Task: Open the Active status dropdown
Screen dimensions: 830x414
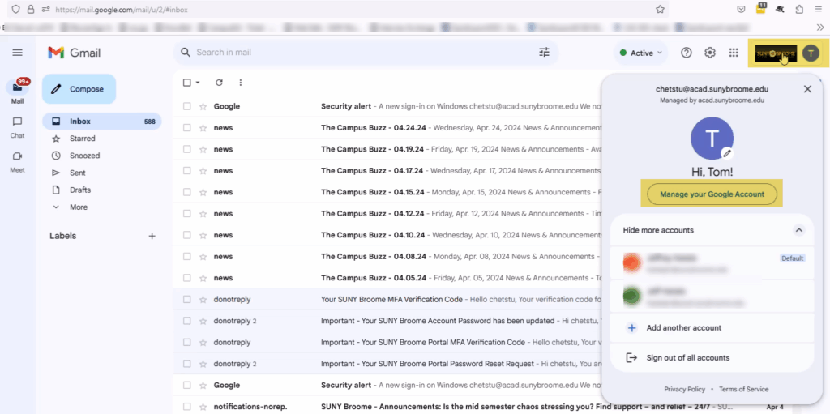Action: coord(641,53)
